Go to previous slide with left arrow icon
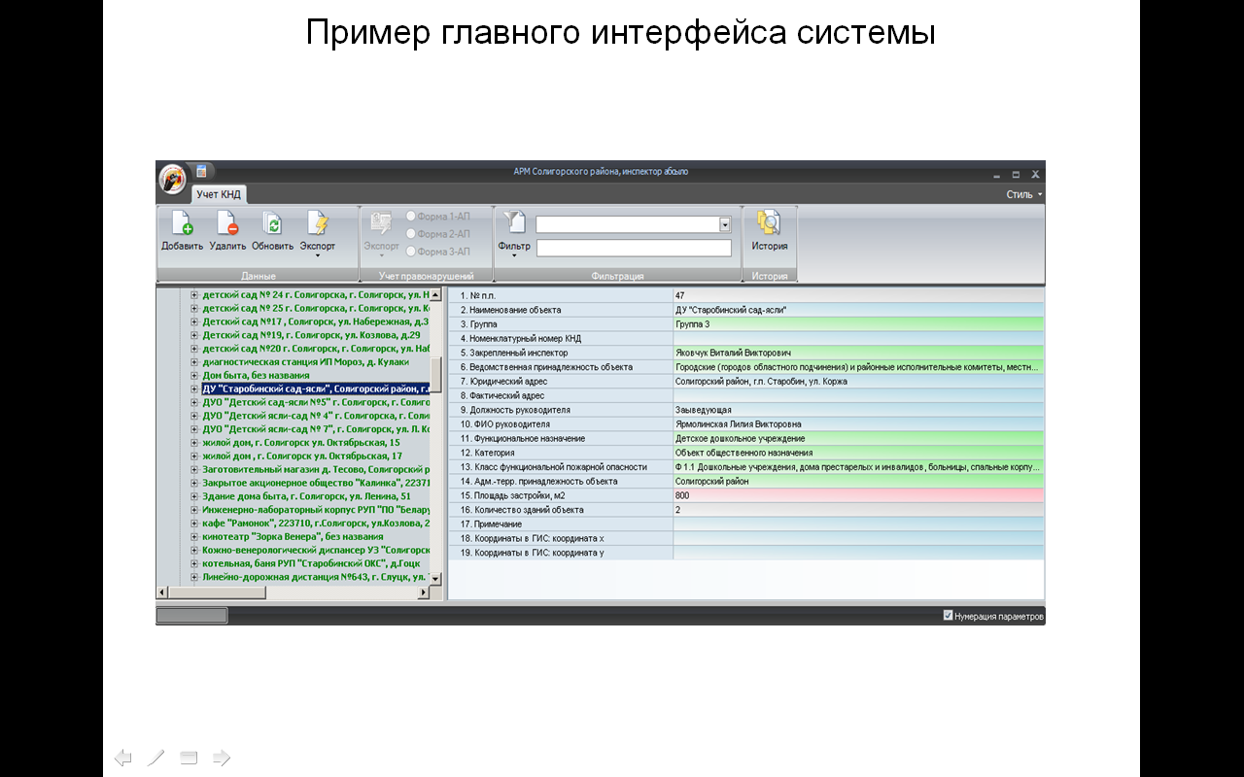This screenshot has height=777, width=1244. [122, 758]
